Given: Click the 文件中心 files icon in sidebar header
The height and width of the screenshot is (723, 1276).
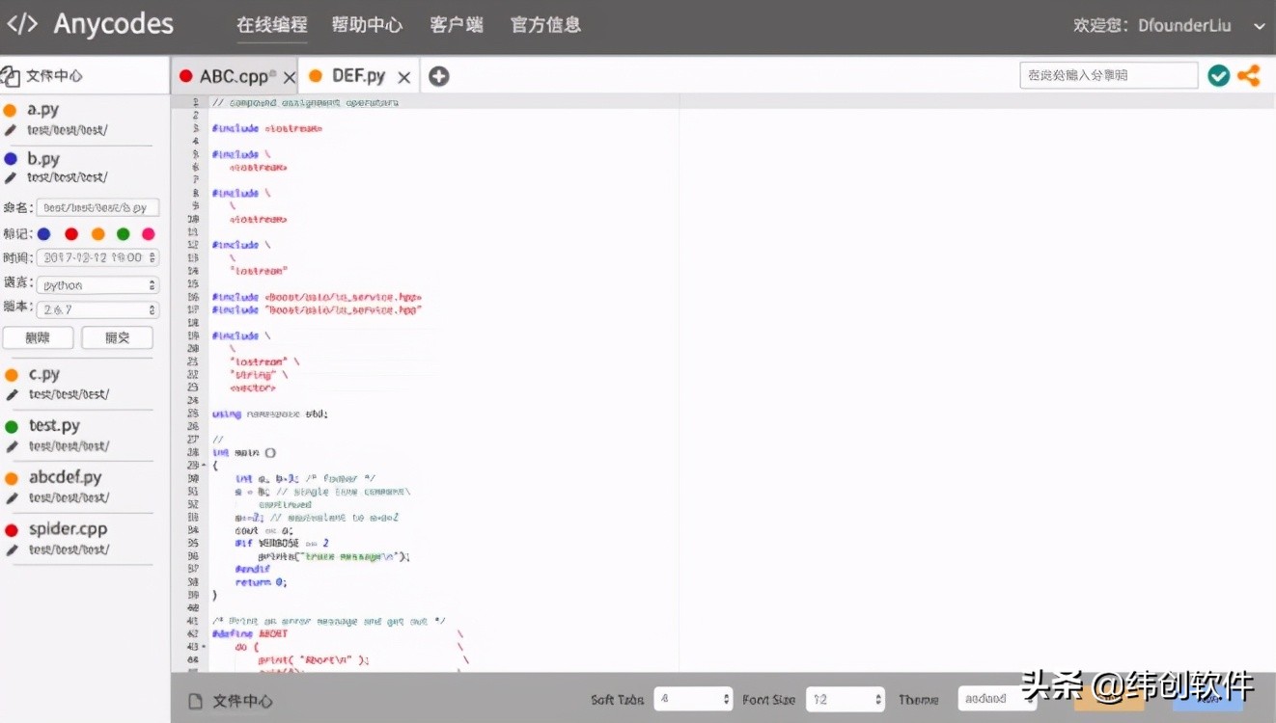Looking at the screenshot, I should (x=10, y=76).
